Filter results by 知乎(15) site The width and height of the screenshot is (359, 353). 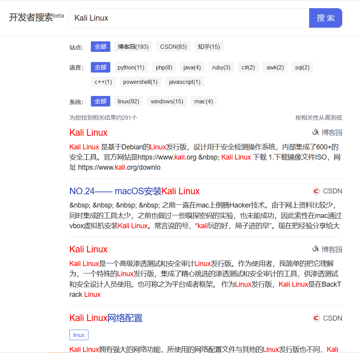pos(209,47)
